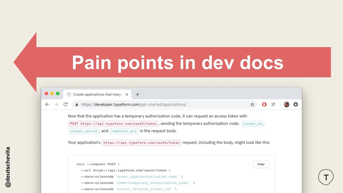Click the padlock site security icon
The width and height of the screenshot is (343, 193).
[x=77, y=105]
